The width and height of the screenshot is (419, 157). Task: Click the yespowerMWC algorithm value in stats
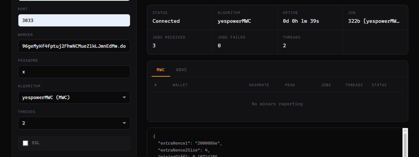234,21
